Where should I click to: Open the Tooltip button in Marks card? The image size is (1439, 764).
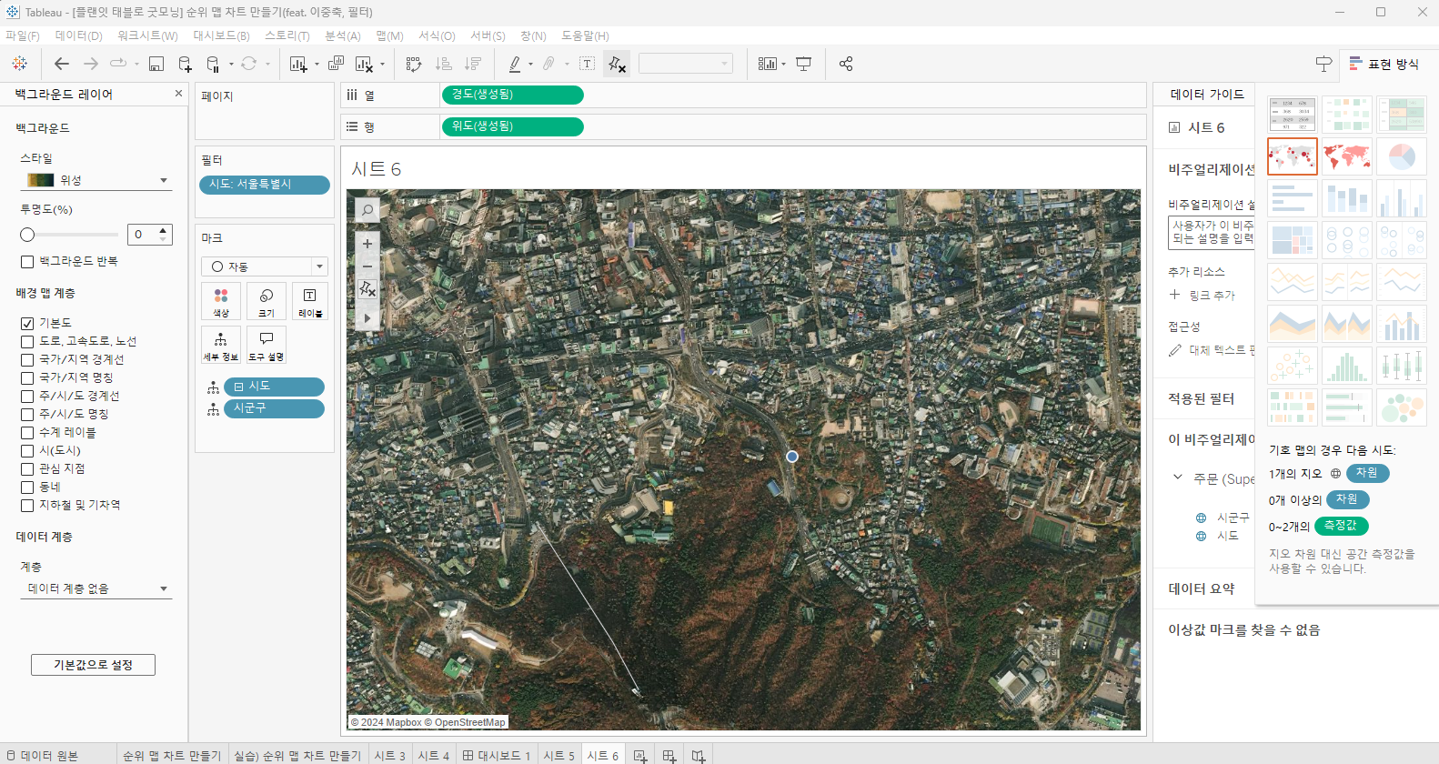(x=267, y=345)
